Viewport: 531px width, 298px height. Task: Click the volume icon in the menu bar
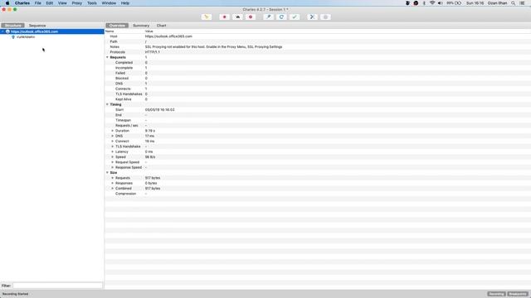pos(441,3)
